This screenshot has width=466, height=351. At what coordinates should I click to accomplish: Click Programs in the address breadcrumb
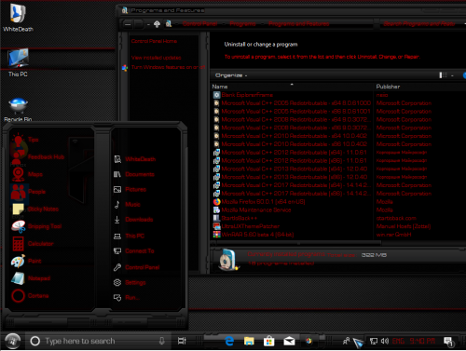tap(242, 23)
